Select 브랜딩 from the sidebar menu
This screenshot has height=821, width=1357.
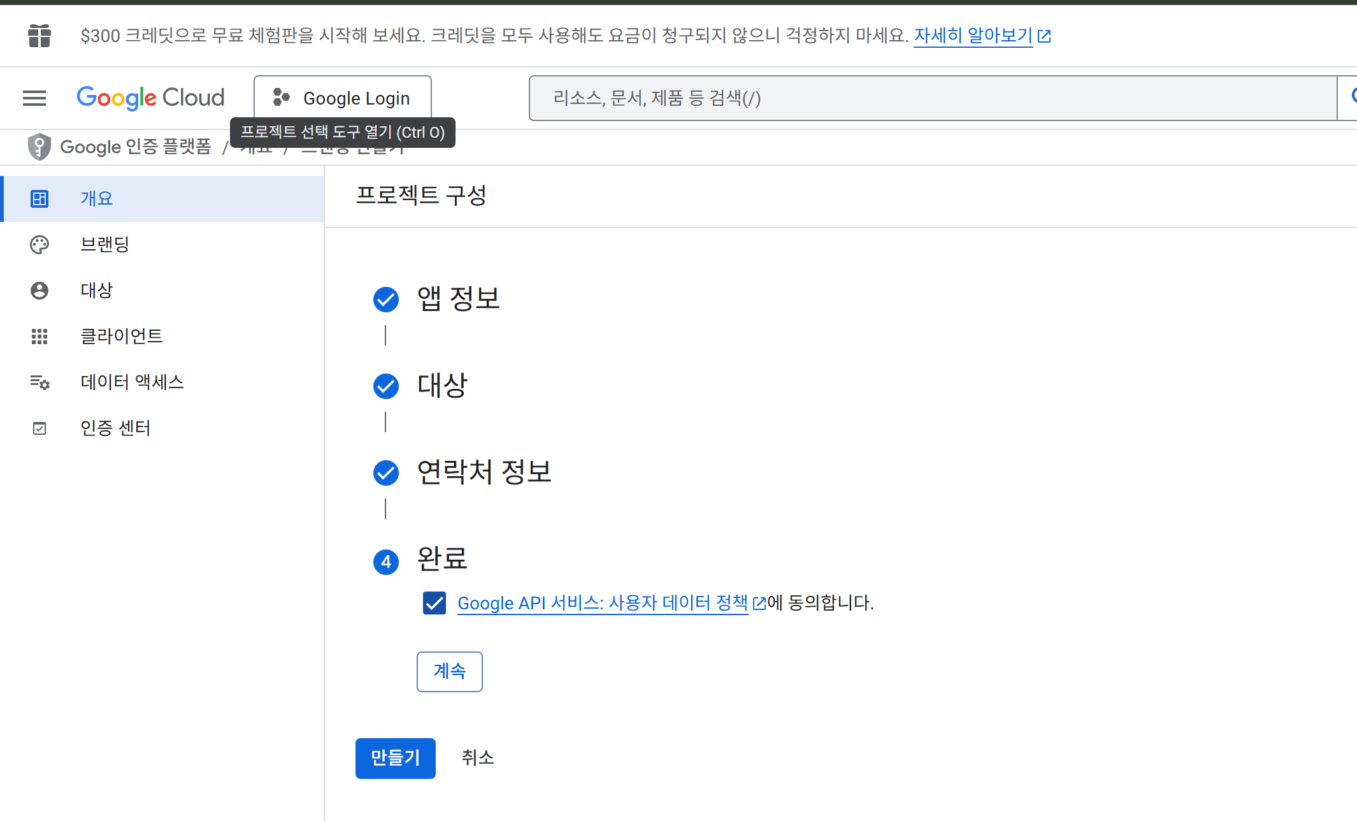[105, 244]
